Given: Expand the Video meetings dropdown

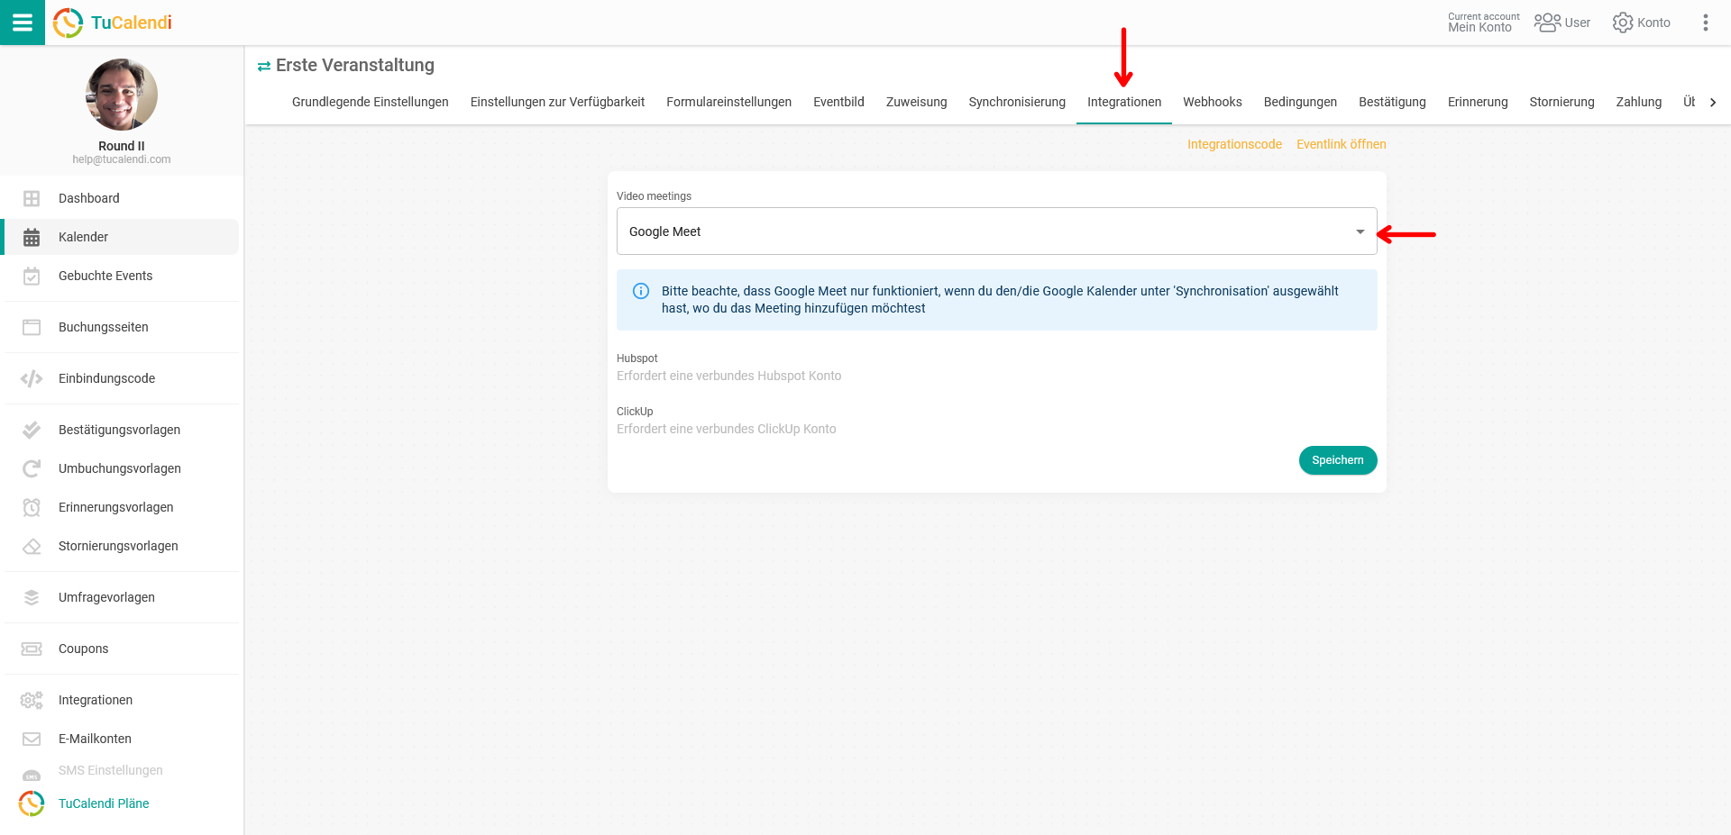Looking at the screenshot, I should click(996, 231).
